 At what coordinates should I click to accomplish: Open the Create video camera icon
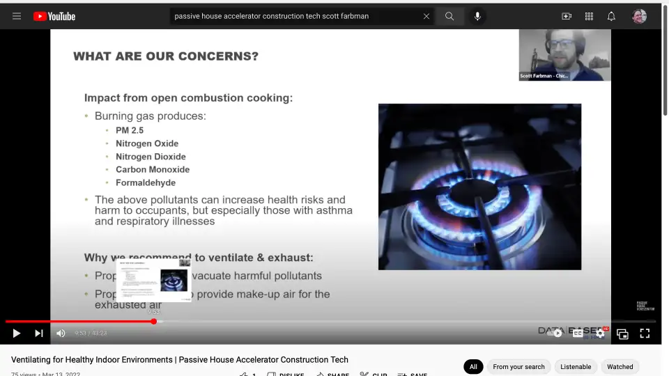point(567,16)
